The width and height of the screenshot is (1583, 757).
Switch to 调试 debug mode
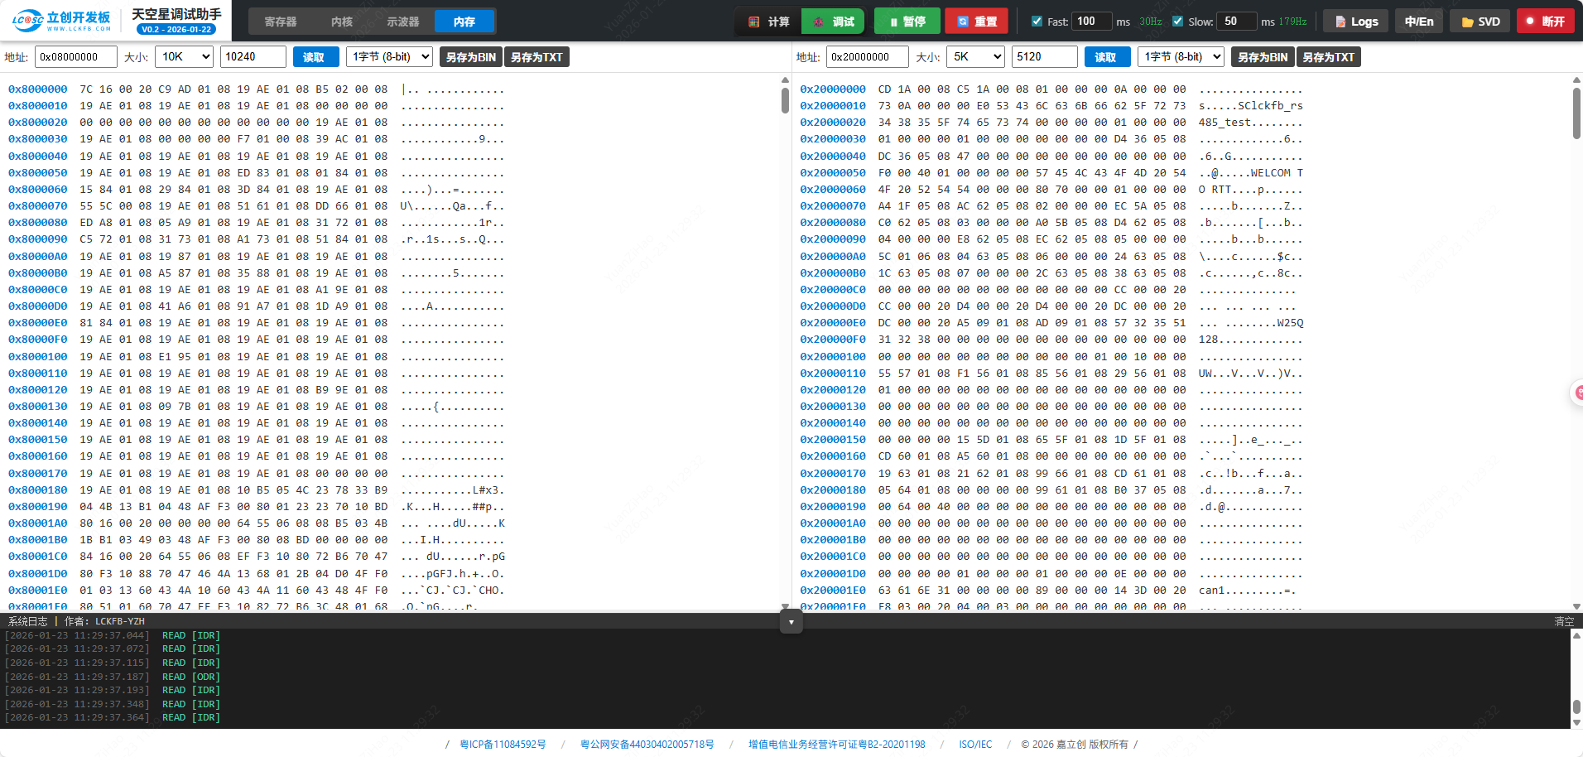(x=834, y=22)
